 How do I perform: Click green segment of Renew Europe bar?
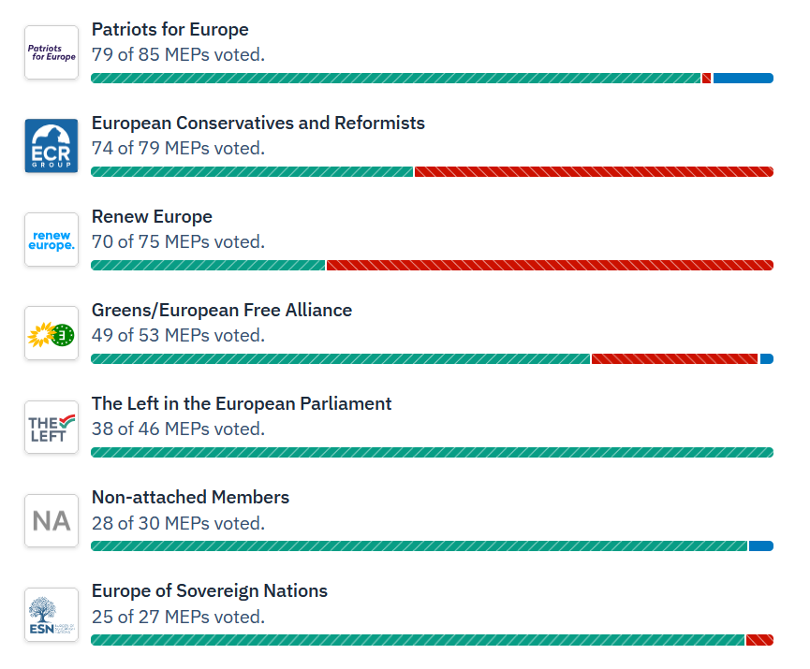click(208, 266)
